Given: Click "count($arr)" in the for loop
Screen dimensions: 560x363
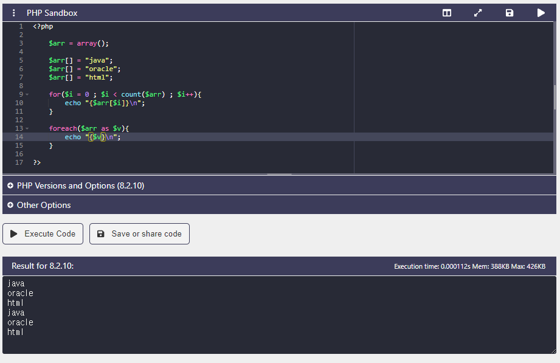Looking at the screenshot, I should [x=143, y=94].
